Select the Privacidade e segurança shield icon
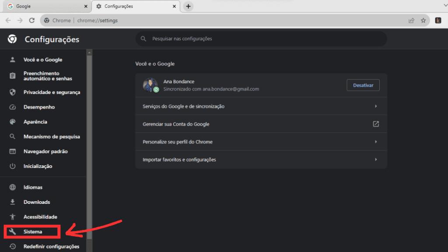448x252 pixels. [x=13, y=92]
